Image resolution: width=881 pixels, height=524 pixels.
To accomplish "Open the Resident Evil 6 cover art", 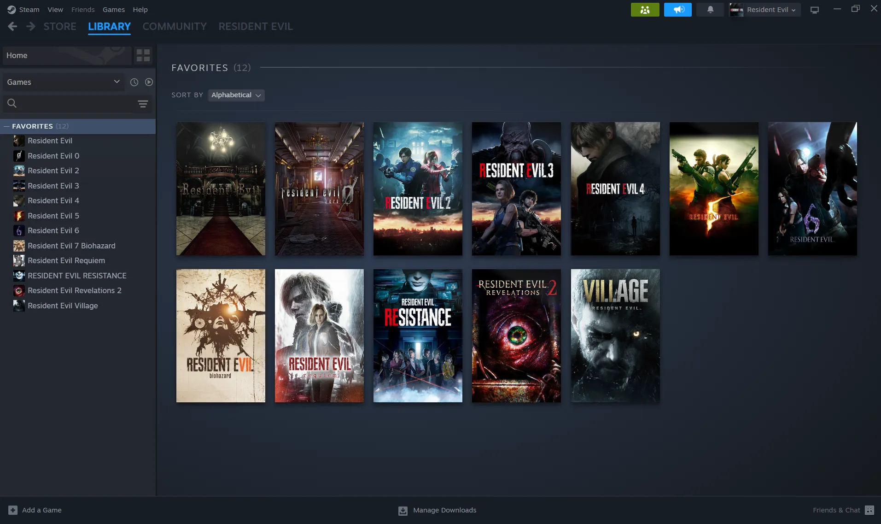I will (812, 188).
